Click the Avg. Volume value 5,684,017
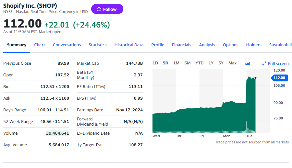The image size is (292, 168). pyautogui.click(x=59, y=145)
